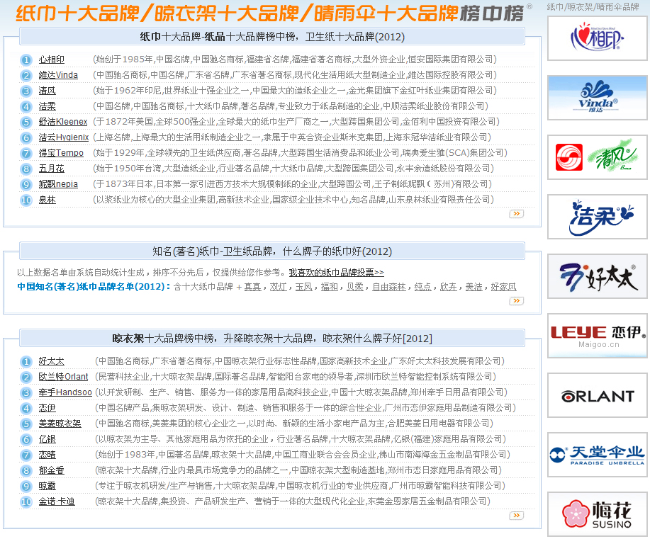Select the 洁柔 brand logo
Image resolution: width=650 pixels, height=539 pixels.
[598, 217]
